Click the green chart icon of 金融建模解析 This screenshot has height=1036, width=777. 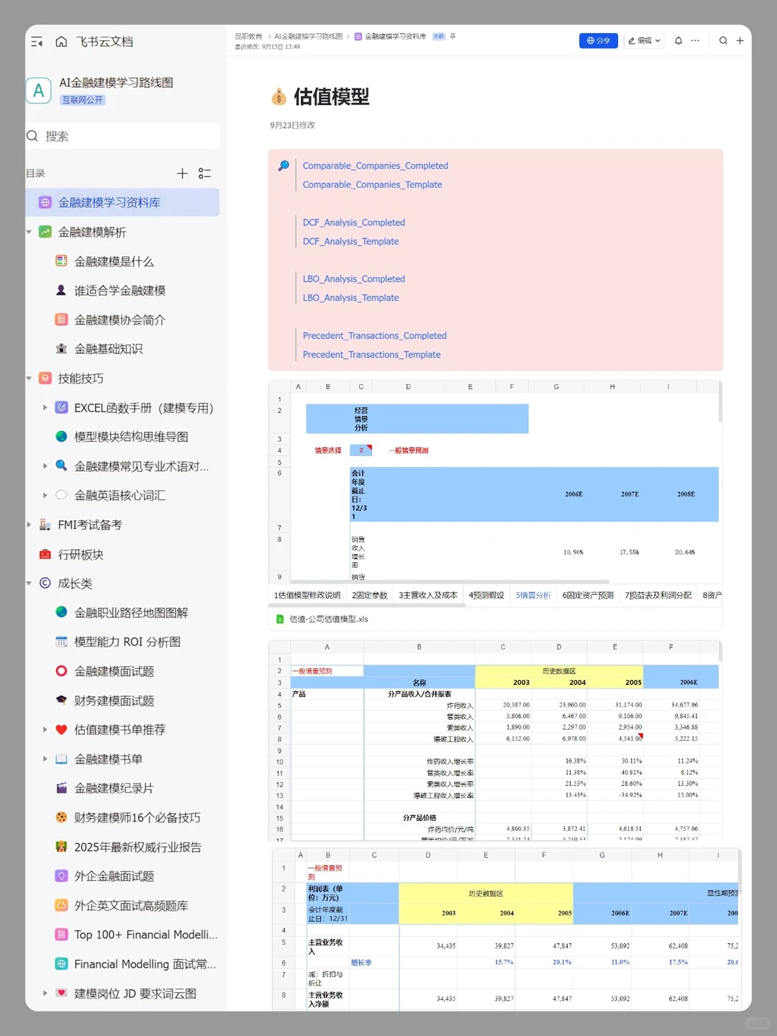coord(45,232)
